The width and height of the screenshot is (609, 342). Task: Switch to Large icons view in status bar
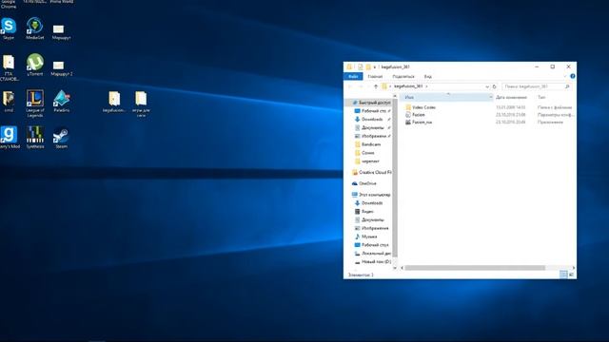click(x=571, y=275)
